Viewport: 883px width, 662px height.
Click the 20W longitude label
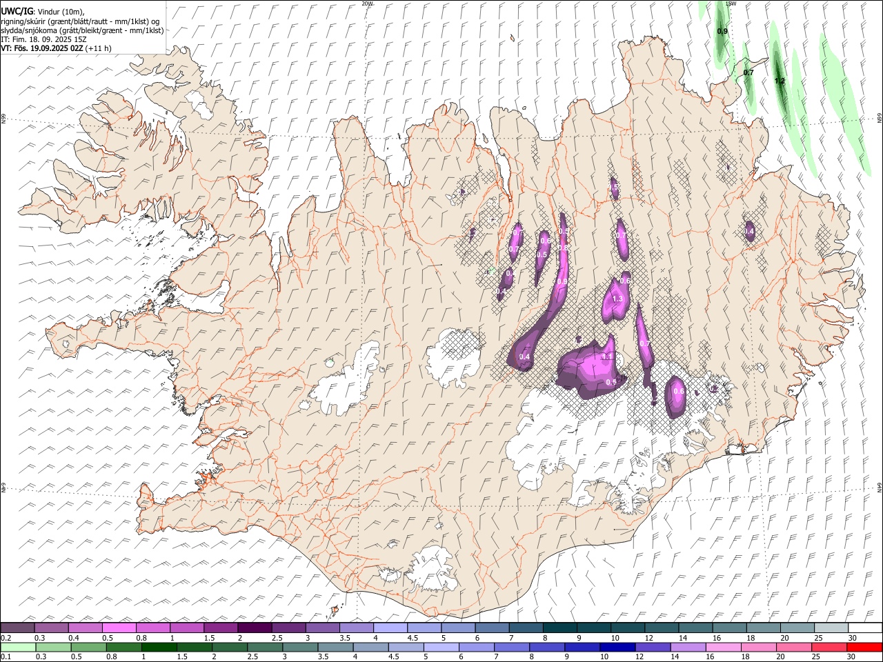[x=367, y=3]
